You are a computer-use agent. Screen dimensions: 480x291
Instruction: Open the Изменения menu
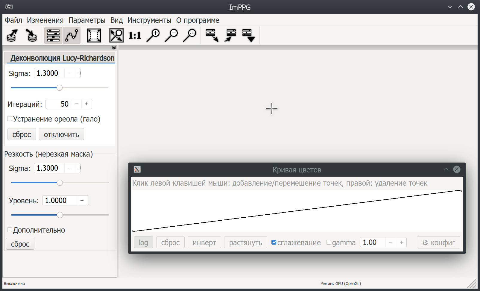(45, 20)
